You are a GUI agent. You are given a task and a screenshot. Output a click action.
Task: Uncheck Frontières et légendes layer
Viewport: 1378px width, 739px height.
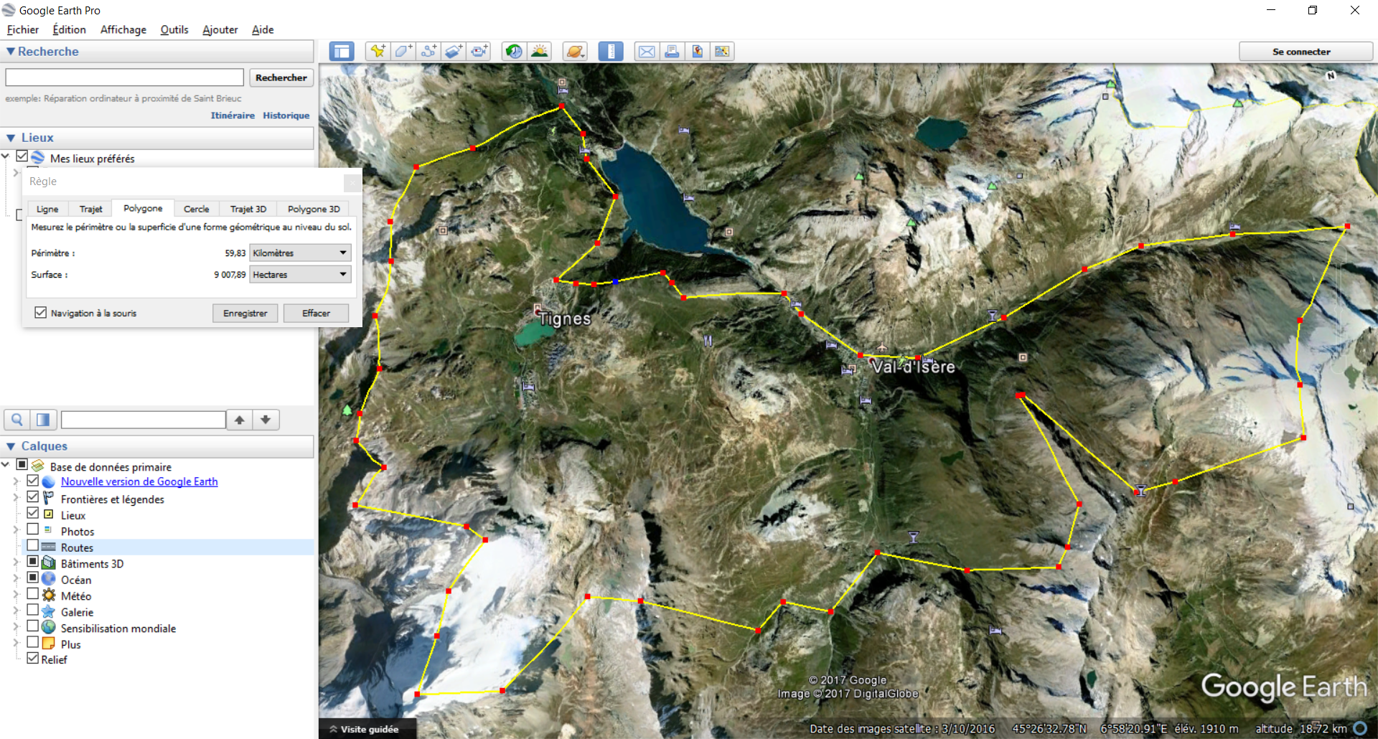pos(33,496)
